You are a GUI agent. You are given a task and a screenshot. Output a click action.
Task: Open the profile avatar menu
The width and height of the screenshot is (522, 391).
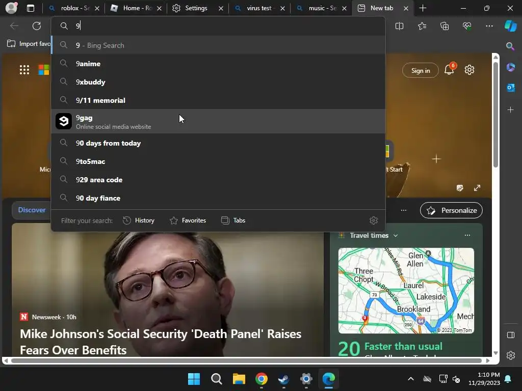pos(11,8)
